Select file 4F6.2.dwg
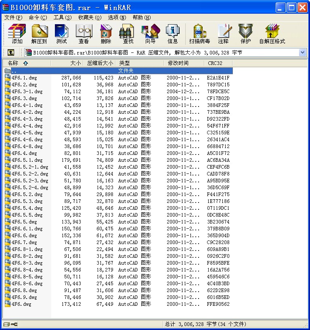310x330 pixels. 24,84
